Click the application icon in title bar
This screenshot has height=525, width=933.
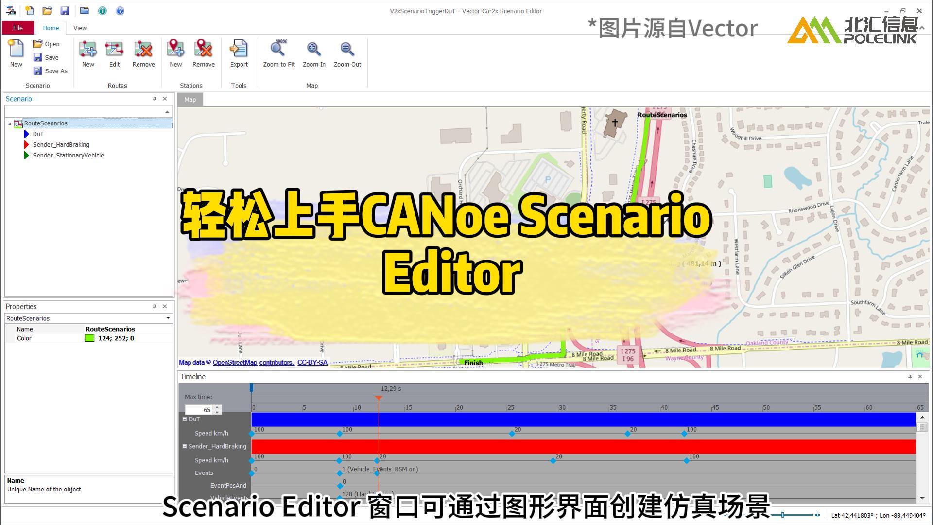coord(10,10)
